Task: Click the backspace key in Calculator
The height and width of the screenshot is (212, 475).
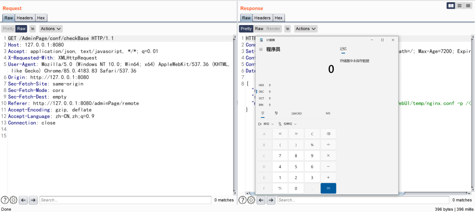Action: (x=329, y=134)
